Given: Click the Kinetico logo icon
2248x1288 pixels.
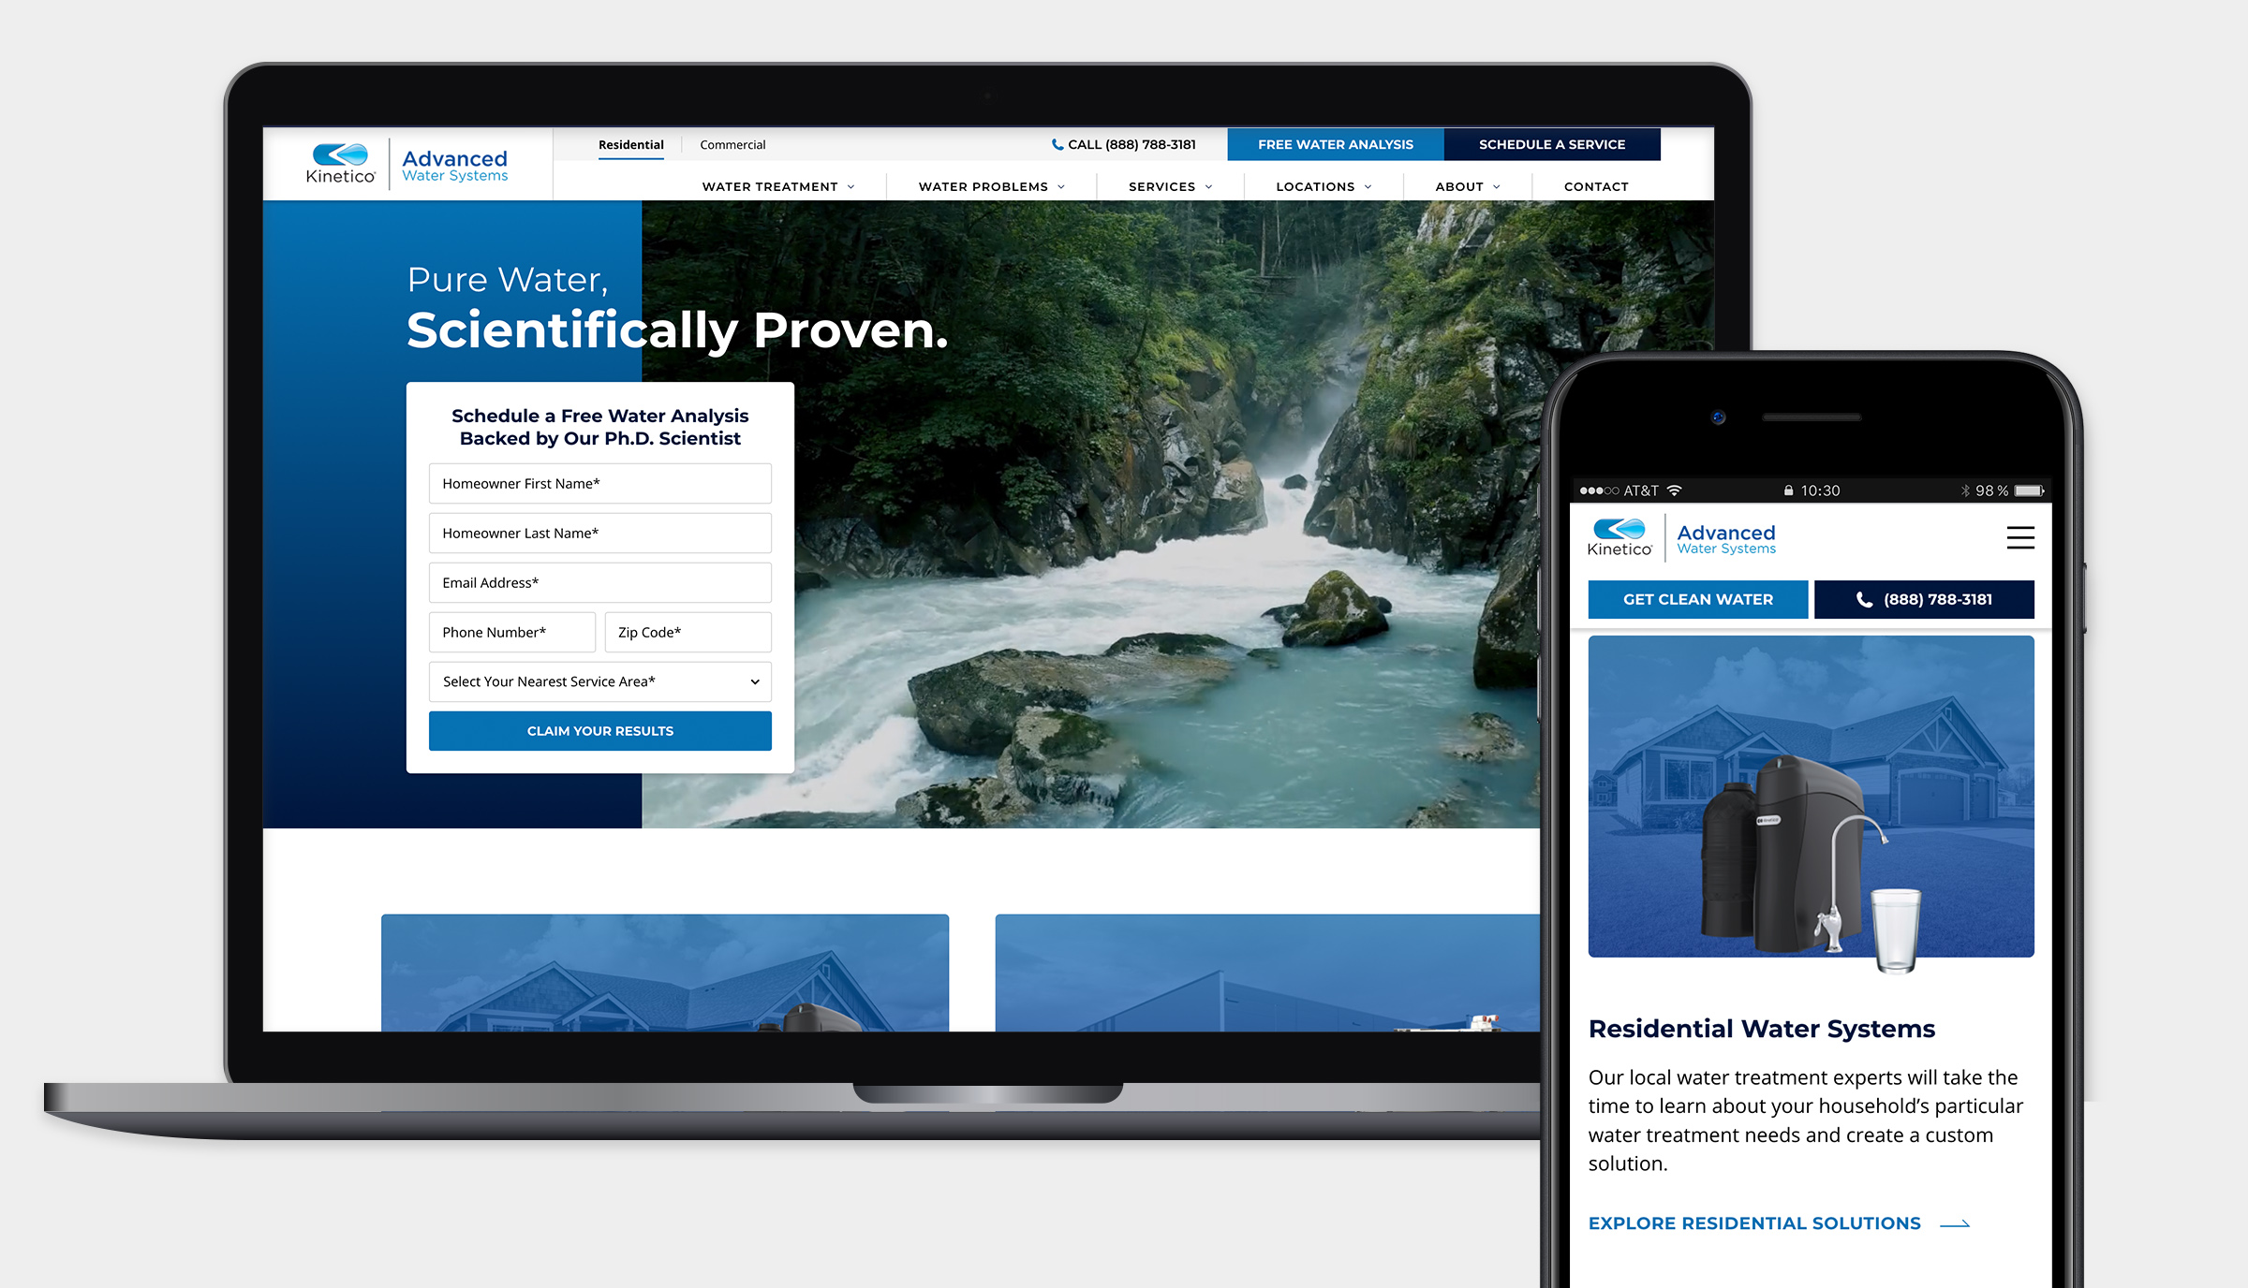Looking at the screenshot, I should click(341, 153).
